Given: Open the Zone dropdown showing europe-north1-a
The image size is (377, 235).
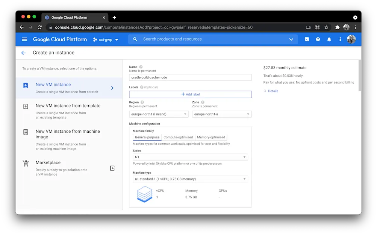Looking at the screenshot, I should 221,114.
